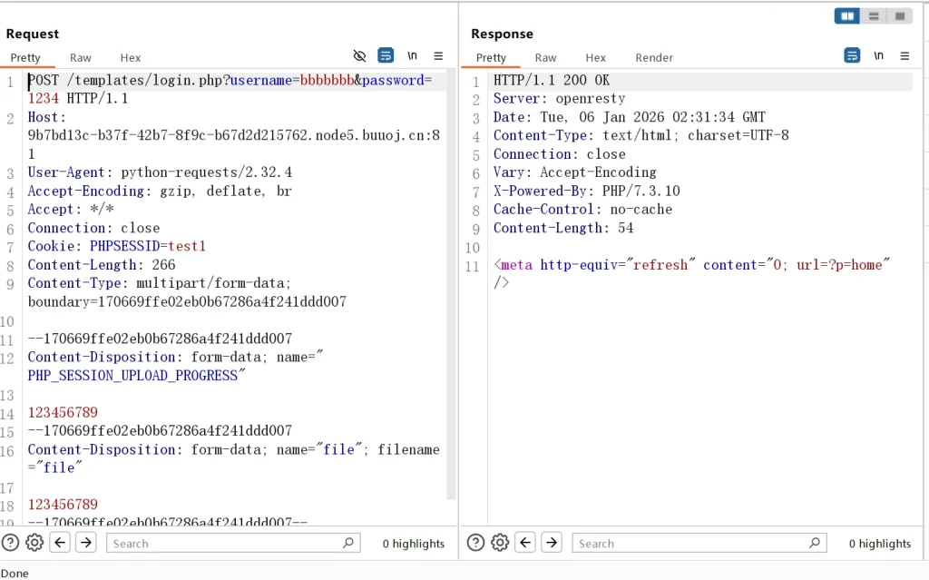
Task: Select the top-bottom split layout icon
Action: [x=873, y=16]
